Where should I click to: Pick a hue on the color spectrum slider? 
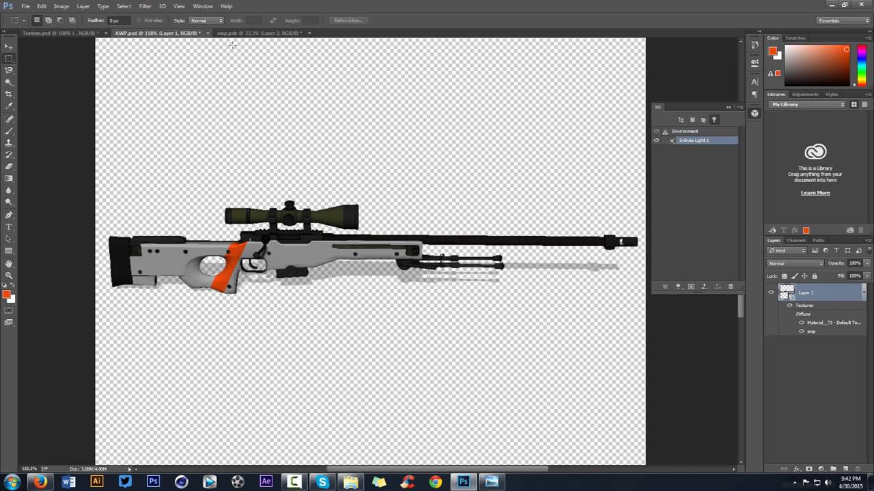(x=862, y=65)
